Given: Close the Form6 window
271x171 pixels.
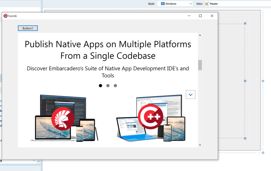Looking at the screenshot, I should (212, 16).
